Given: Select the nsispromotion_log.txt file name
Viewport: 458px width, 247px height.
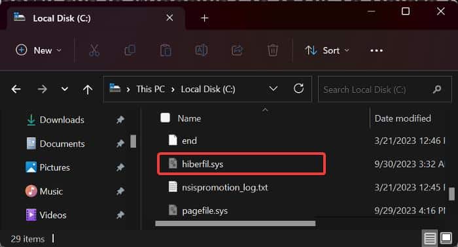Looking at the screenshot, I should click(x=224, y=188).
